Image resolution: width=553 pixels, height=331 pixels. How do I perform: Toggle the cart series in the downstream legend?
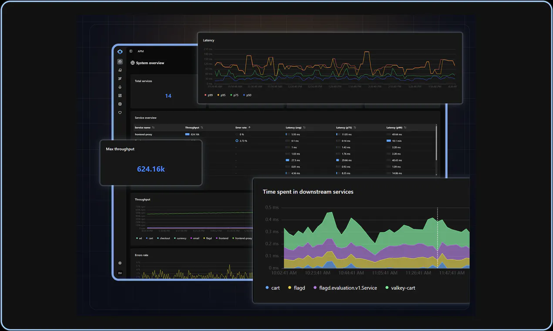273,288
